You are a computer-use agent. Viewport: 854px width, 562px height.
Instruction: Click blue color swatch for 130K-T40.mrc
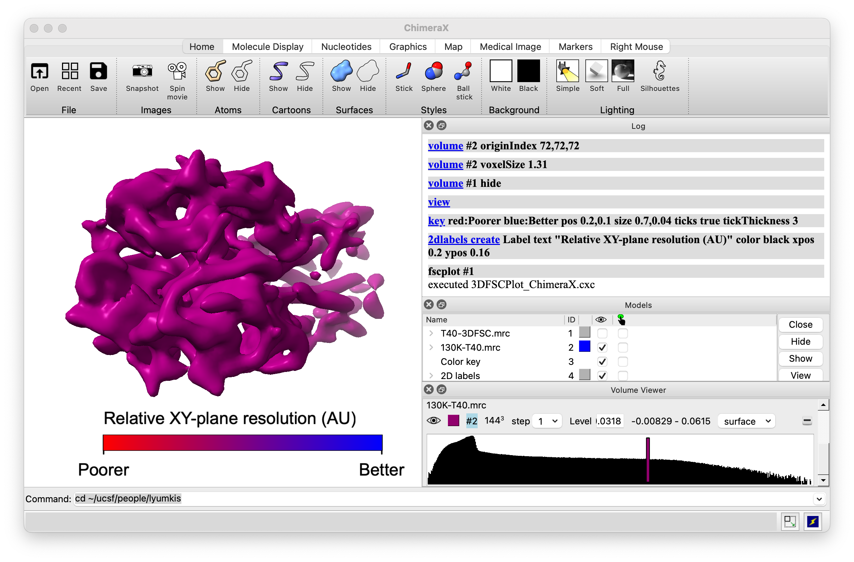click(585, 347)
